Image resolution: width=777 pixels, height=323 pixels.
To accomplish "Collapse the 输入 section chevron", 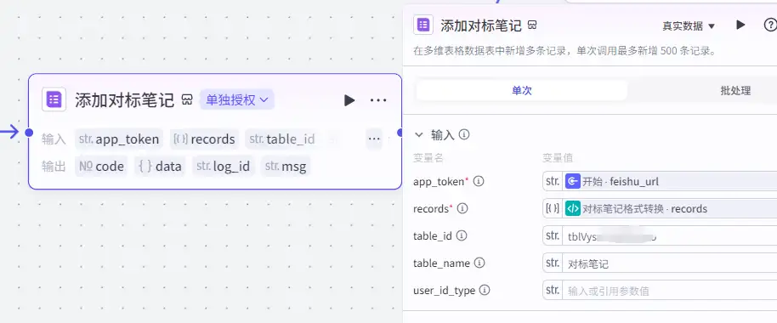I will [x=419, y=134].
